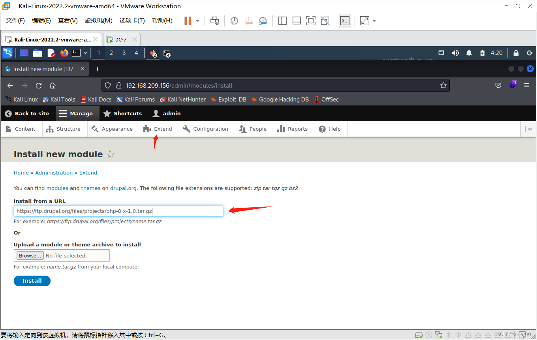Viewport: 537px width, 340px height.
Task: Click the Browse... file upload button
Action: [30, 255]
